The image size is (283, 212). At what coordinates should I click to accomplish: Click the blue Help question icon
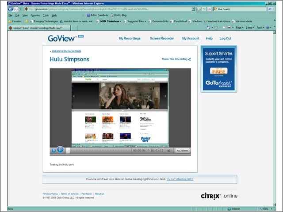[268, 27]
